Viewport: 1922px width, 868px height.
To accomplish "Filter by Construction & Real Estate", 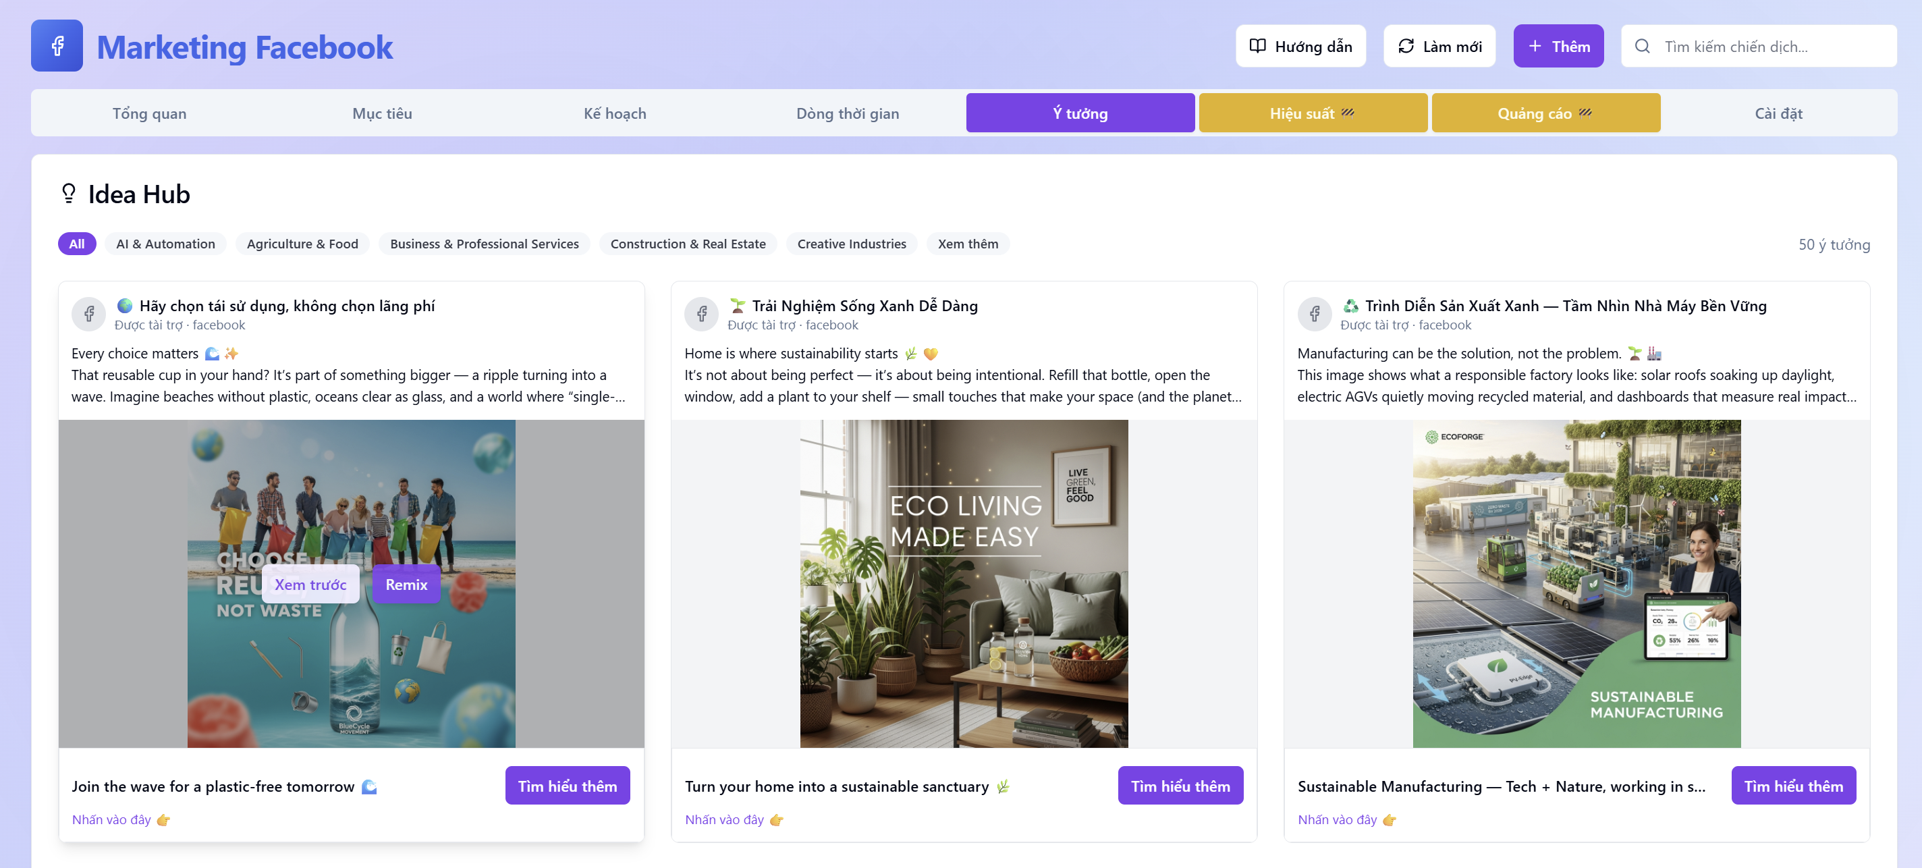I will point(688,244).
